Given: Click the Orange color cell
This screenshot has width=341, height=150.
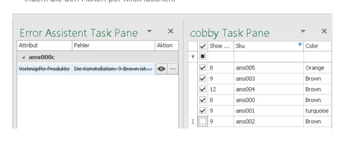Looking at the screenshot, I should tap(317, 68).
